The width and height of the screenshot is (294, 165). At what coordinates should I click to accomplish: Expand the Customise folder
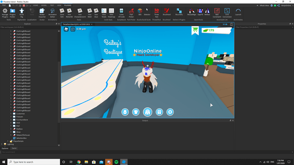tap(11, 114)
